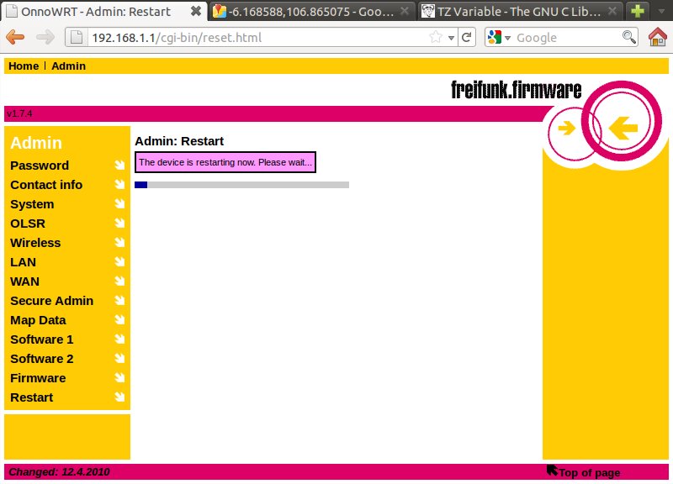
Task: Click the search magnifier icon
Action: pos(629,37)
